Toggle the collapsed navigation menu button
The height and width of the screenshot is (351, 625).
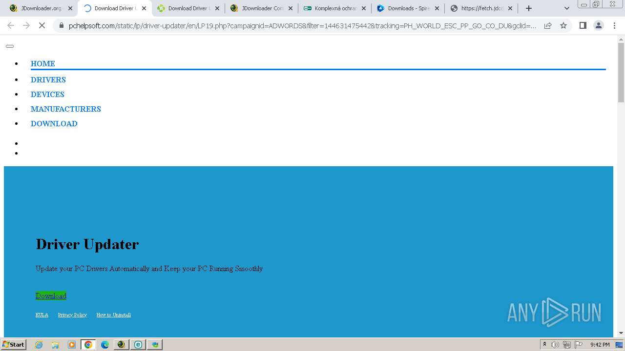point(10,46)
